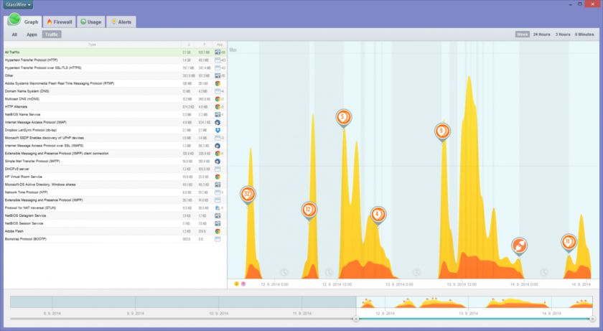This screenshot has width=603, height=331.
Task: Click the app icon in NetBIOS Name Service row
Action: click(x=218, y=115)
